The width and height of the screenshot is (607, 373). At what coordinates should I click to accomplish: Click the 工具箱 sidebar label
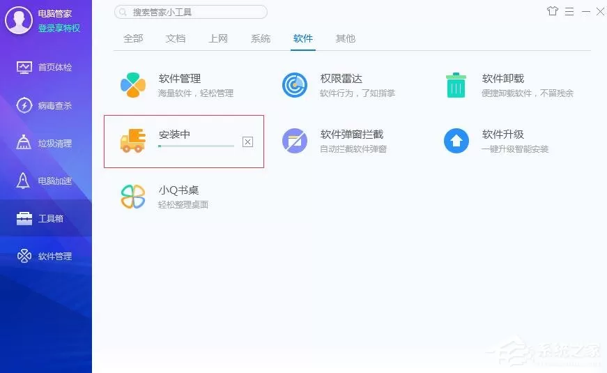pyautogui.click(x=50, y=218)
